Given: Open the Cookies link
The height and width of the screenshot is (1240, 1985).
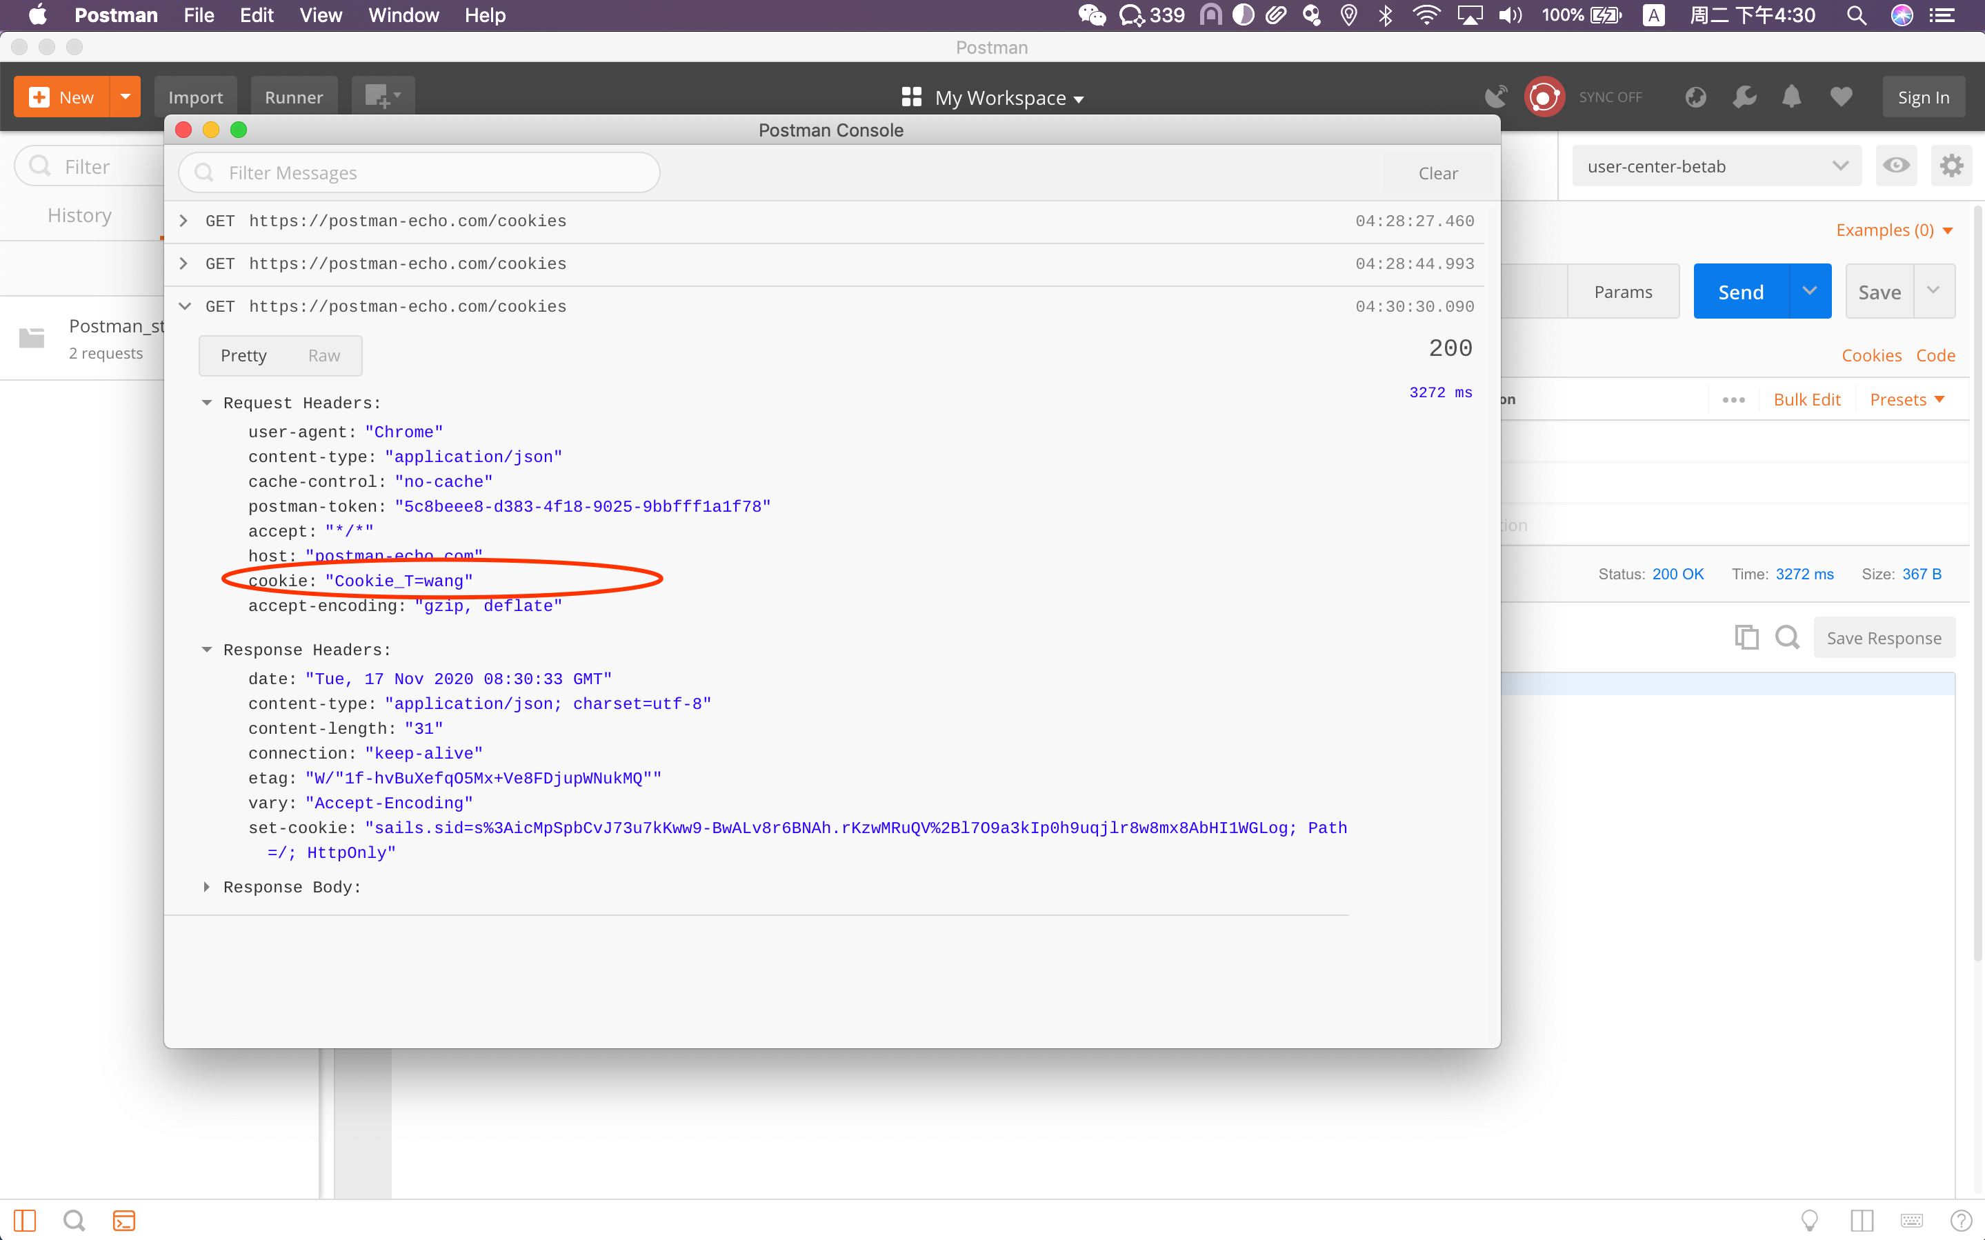Looking at the screenshot, I should coord(1871,355).
